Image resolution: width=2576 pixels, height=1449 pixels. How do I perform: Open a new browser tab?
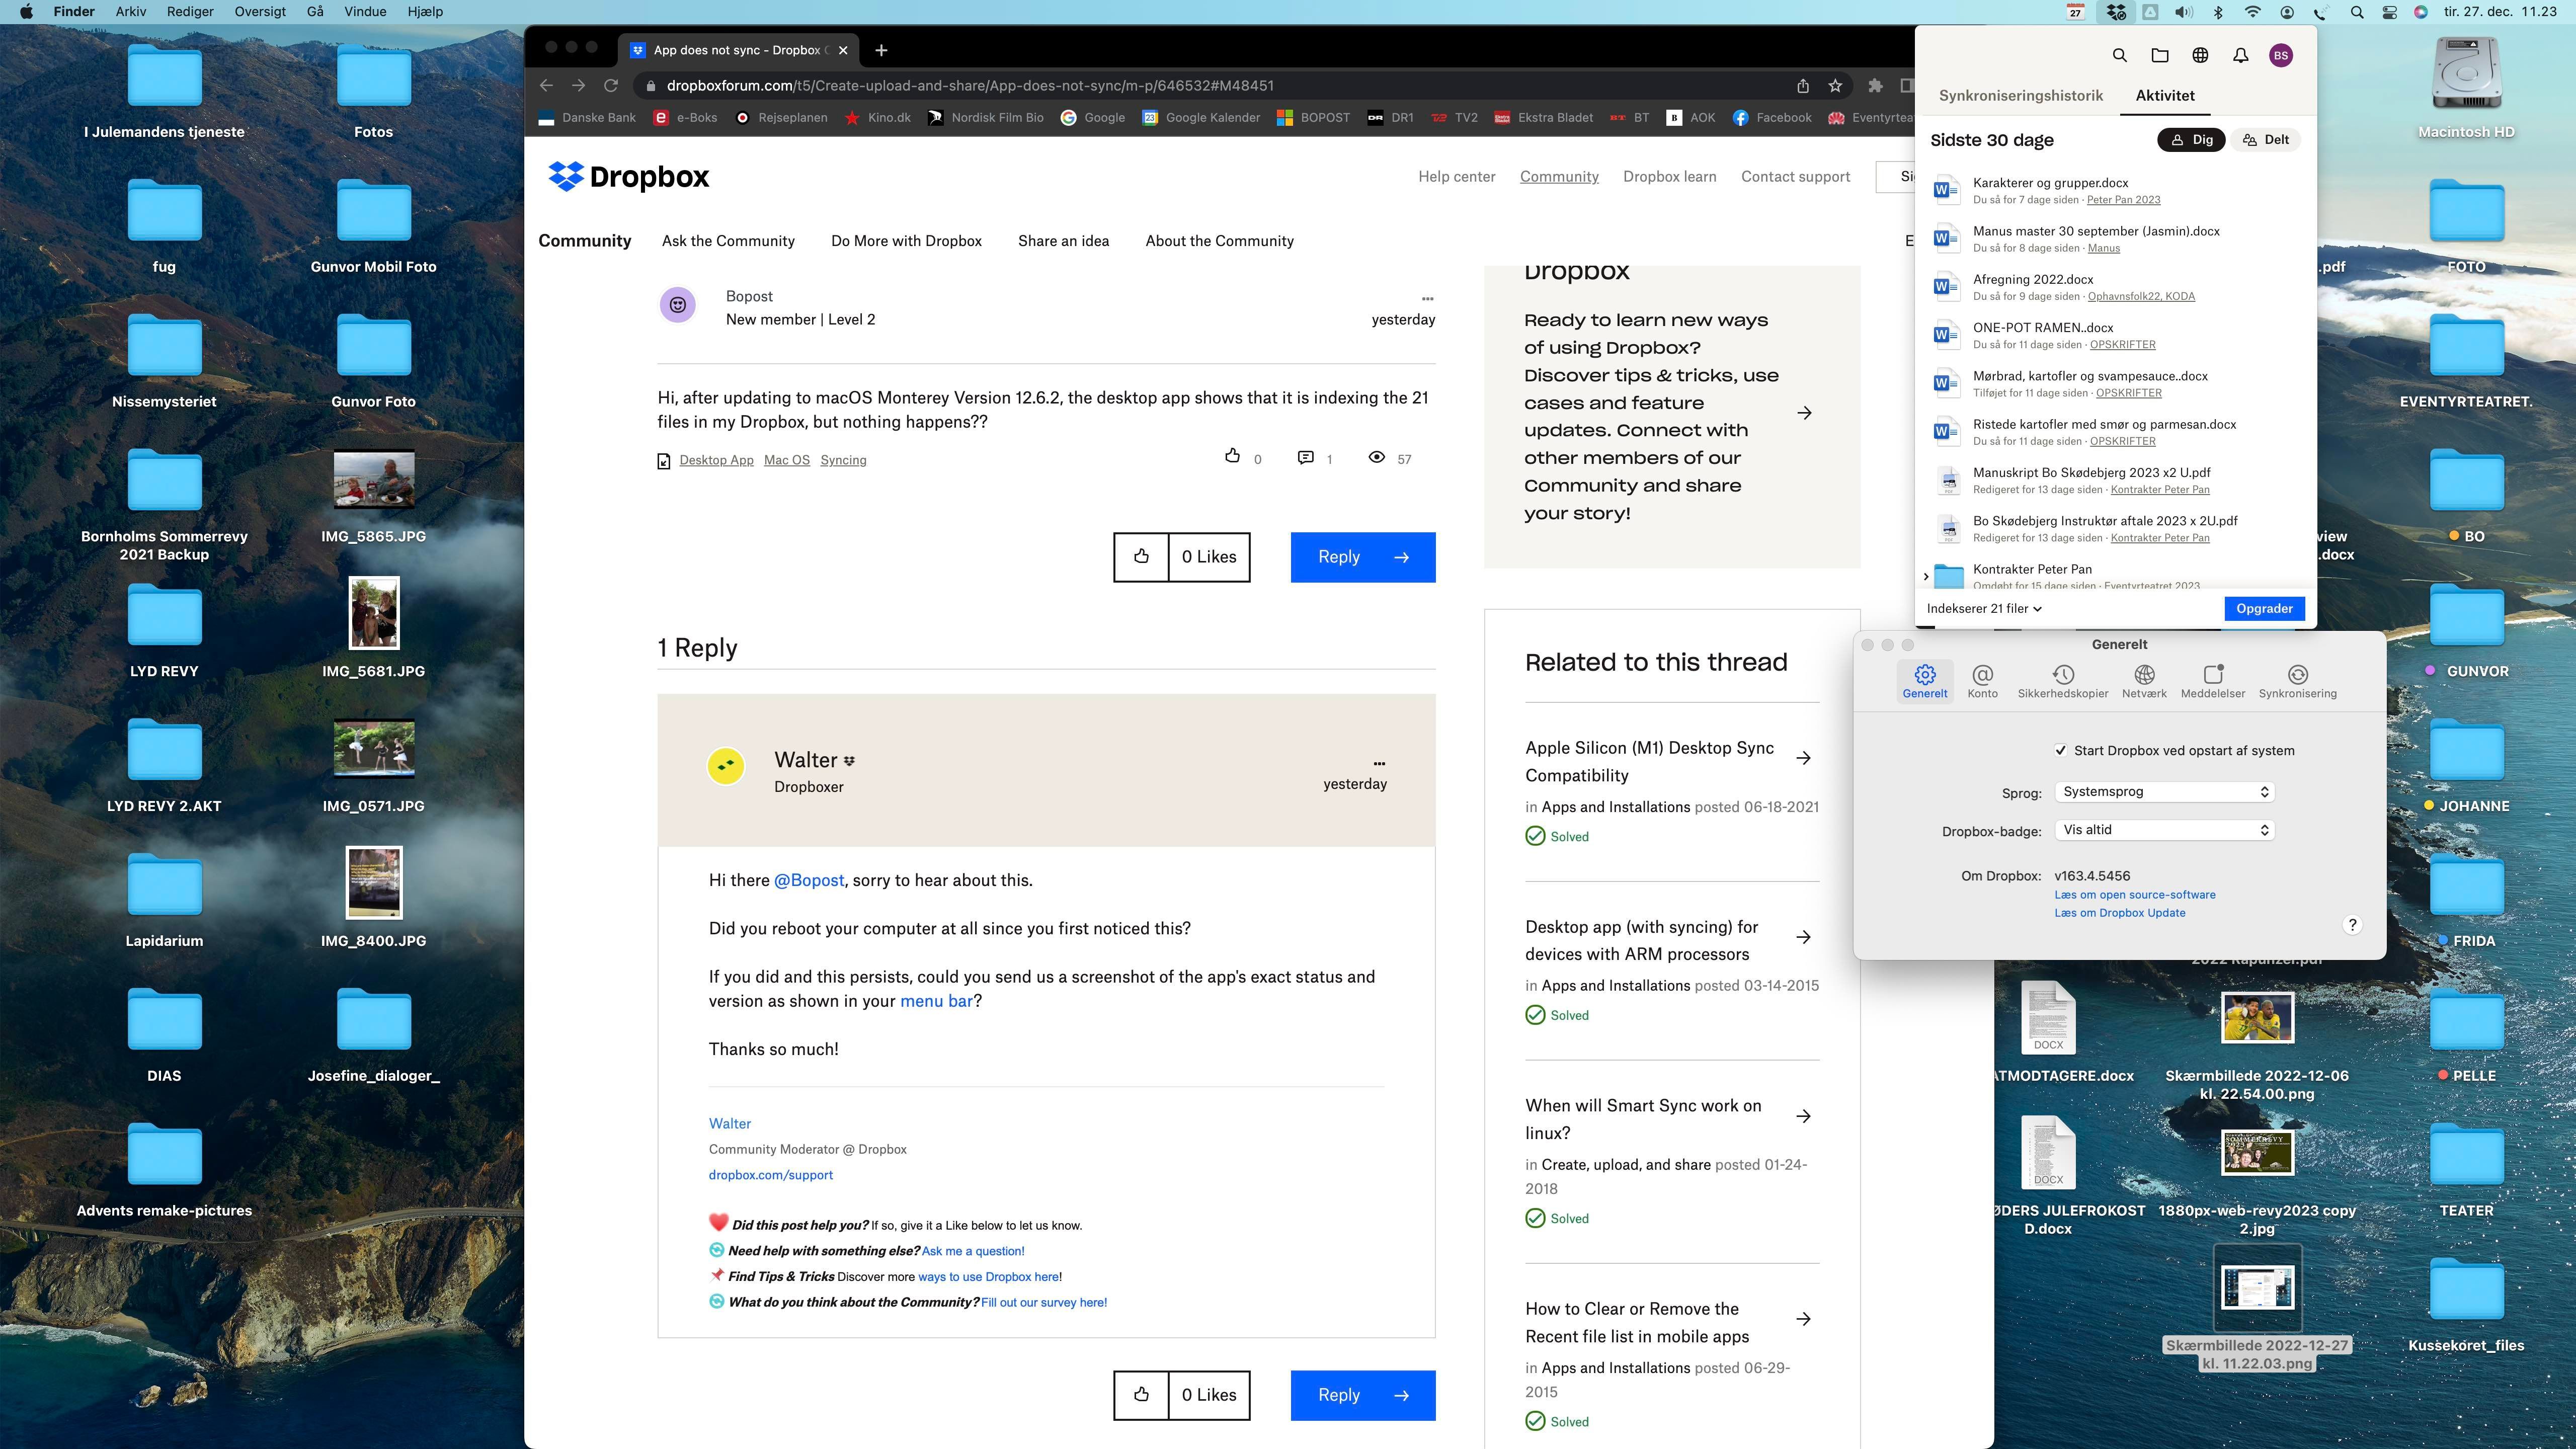pos(881,50)
